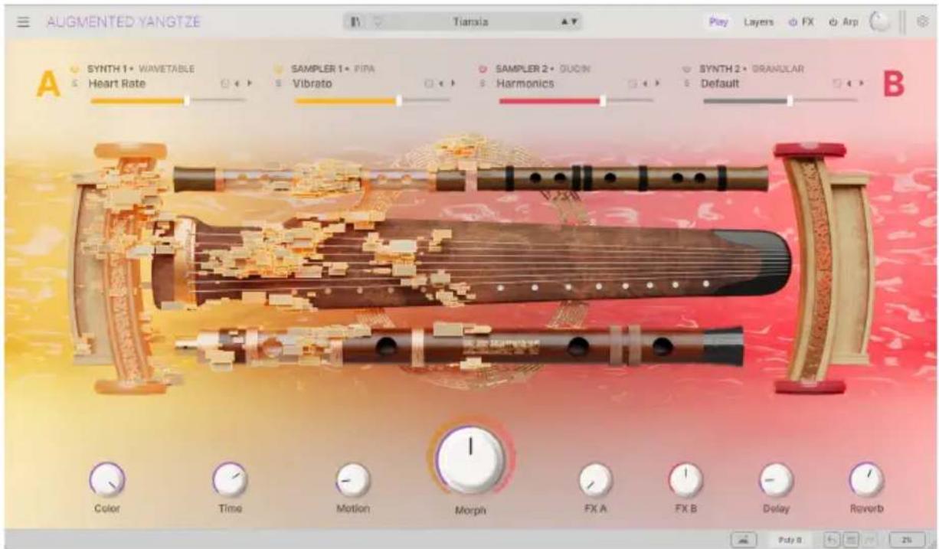This screenshot has width=939, height=549.
Task: Click the Sampler 1 volume slider handle
Action: click(x=398, y=100)
